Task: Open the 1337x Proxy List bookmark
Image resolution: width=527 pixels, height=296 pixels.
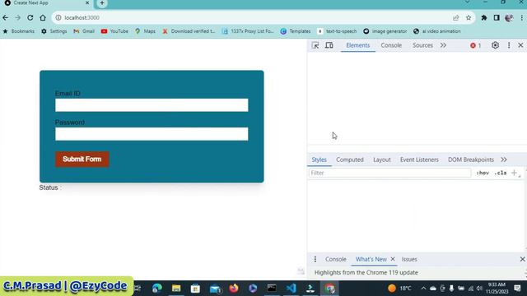Action: pos(248,31)
